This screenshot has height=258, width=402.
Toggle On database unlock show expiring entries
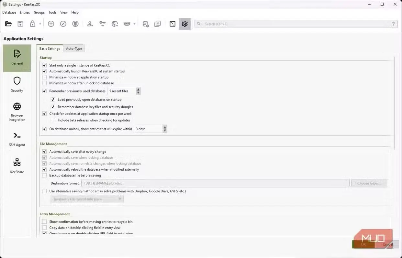tap(44, 129)
